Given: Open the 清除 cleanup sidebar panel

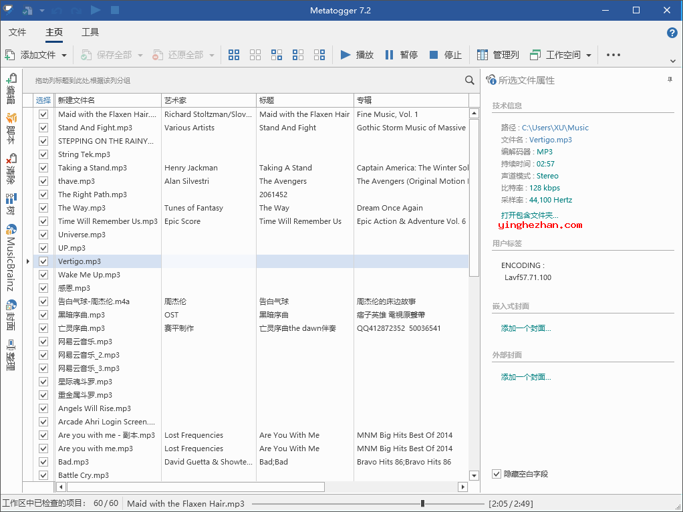Looking at the screenshot, I should [11, 168].
